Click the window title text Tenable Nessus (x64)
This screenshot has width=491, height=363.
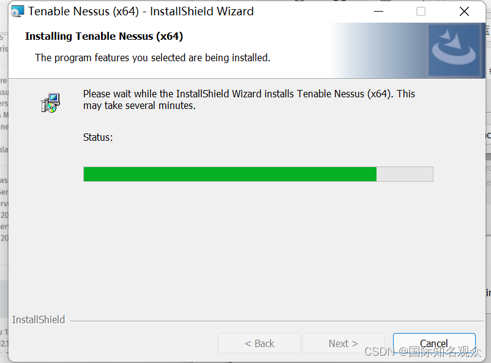84,12
